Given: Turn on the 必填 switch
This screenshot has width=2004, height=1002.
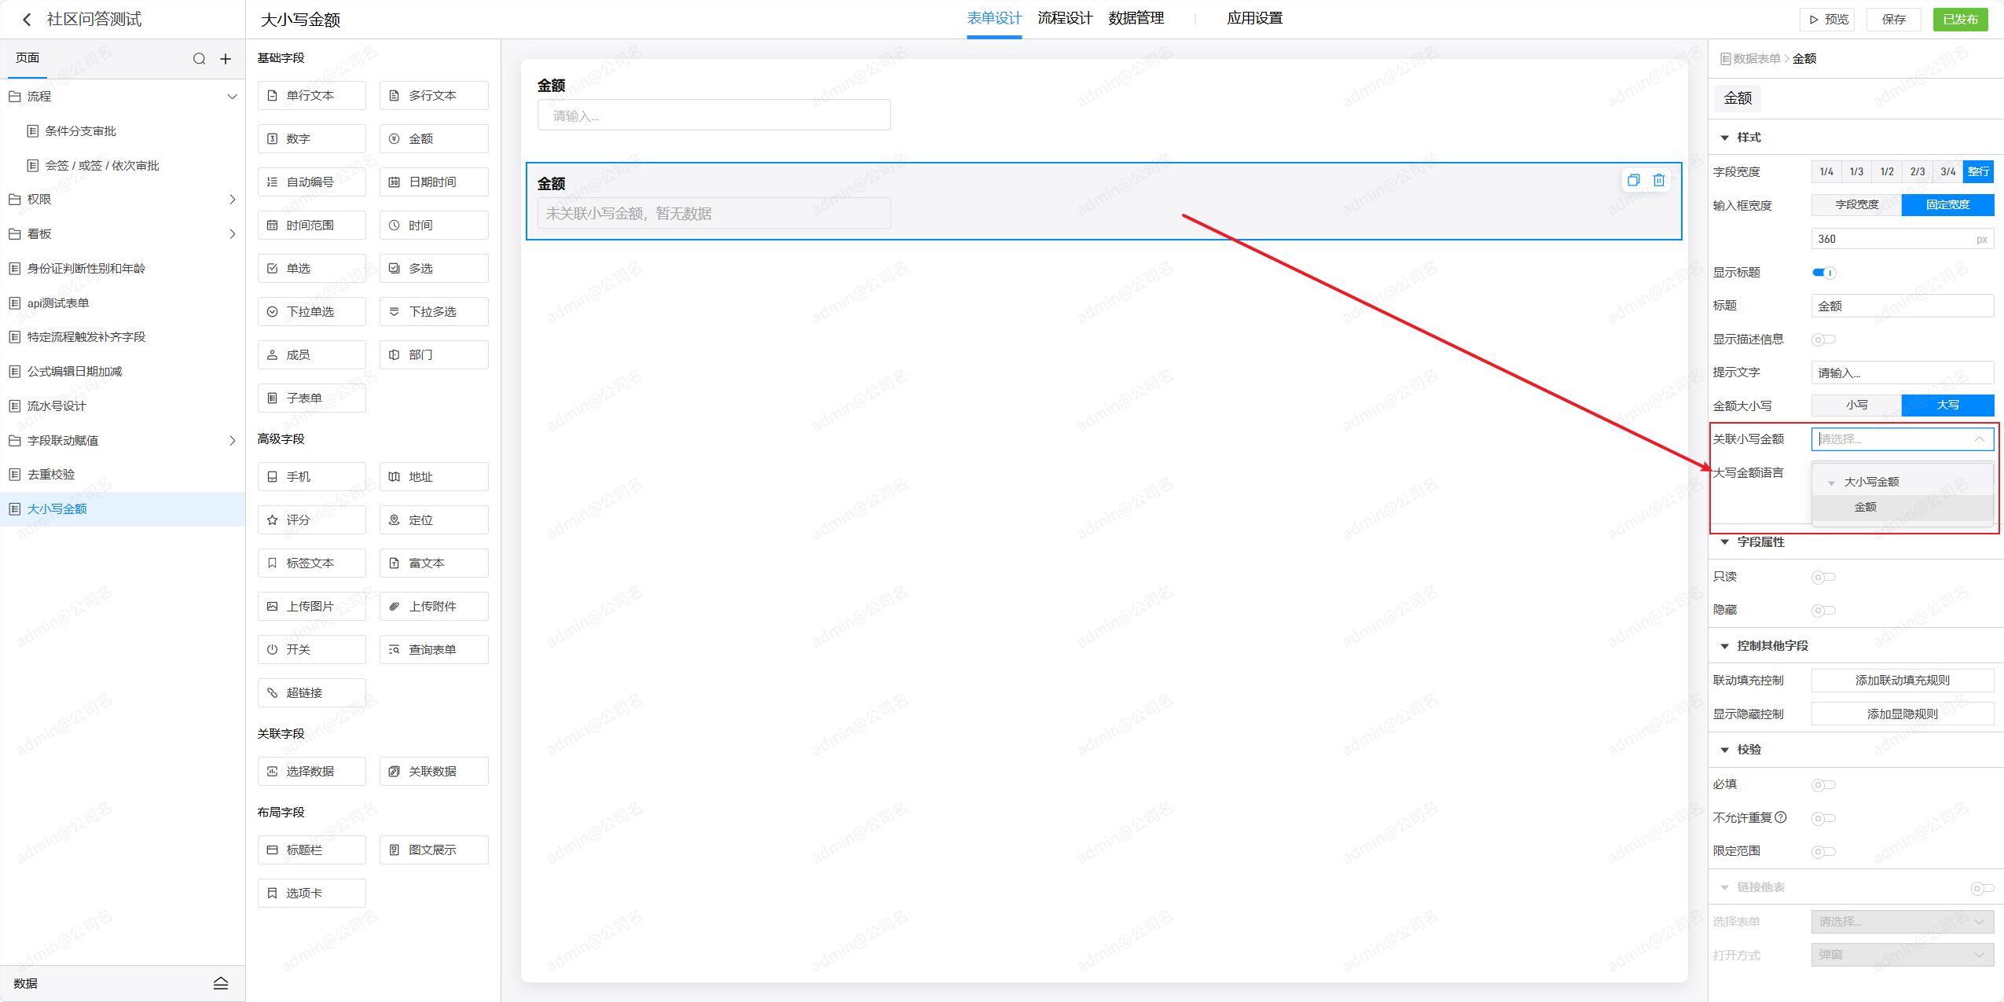Looking at the screenshot, I should pyautogui.click(x=1823, y=784).
